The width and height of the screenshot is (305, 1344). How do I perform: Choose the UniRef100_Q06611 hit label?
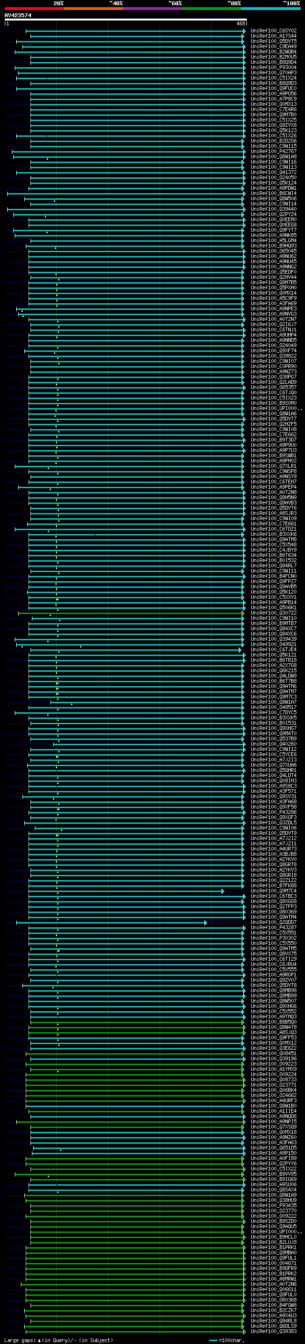point(273,1289)
